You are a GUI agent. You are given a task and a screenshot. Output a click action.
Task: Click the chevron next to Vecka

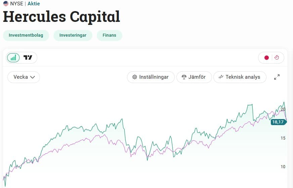(33, 77)
